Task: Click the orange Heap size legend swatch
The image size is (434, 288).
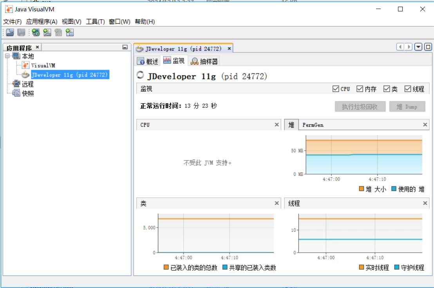Action: coord(362,189)
